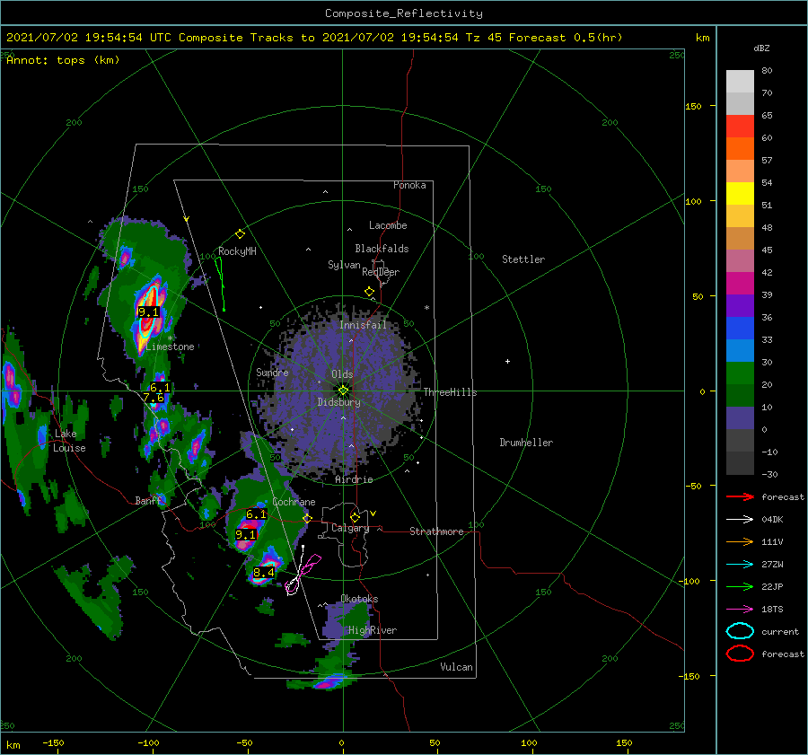Click the Sundre town label
808x755 pixels.
click(272, 372)
